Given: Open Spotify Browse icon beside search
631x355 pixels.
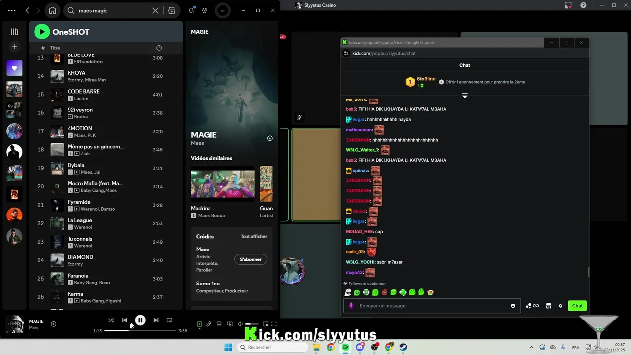Looking at the screenshot, I should click(172, 10).
